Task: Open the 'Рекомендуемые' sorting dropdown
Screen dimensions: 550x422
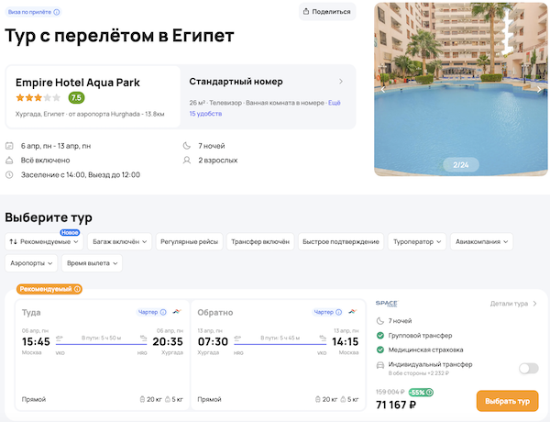Action: click(x=43, y=241)
